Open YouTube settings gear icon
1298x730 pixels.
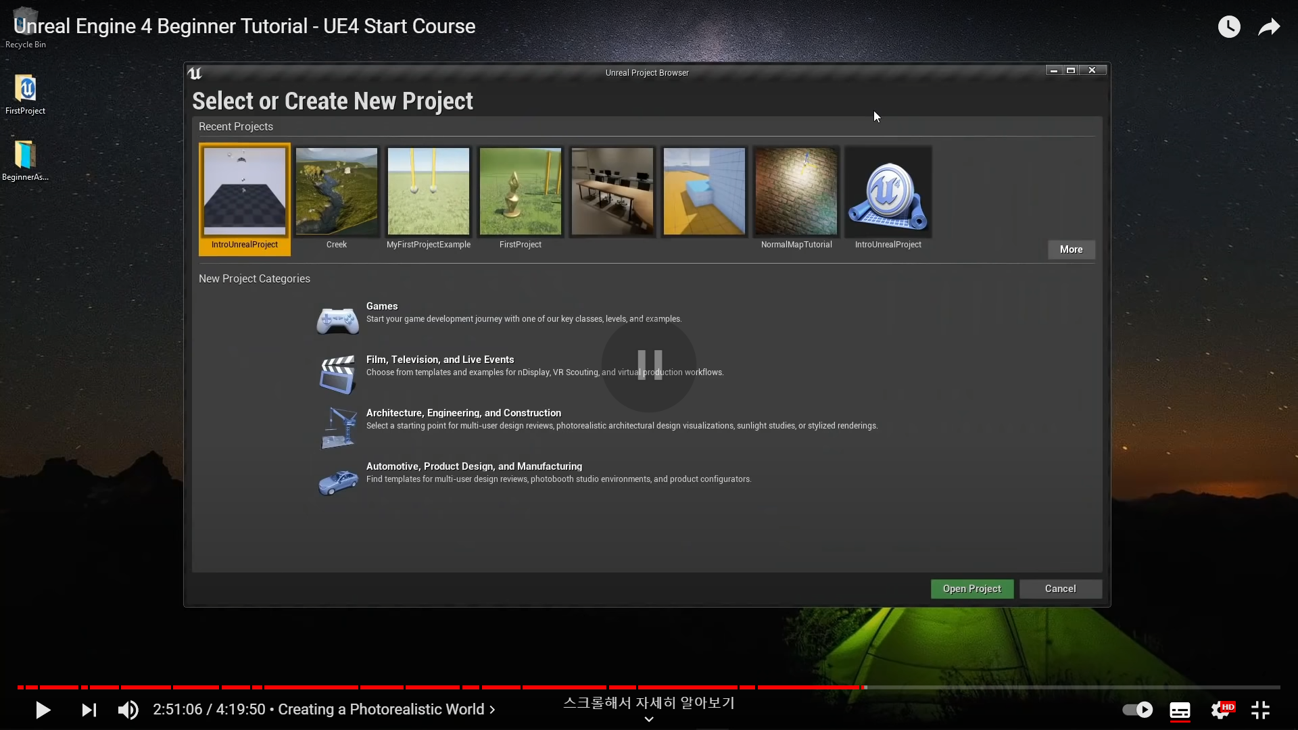[1221, 710]
